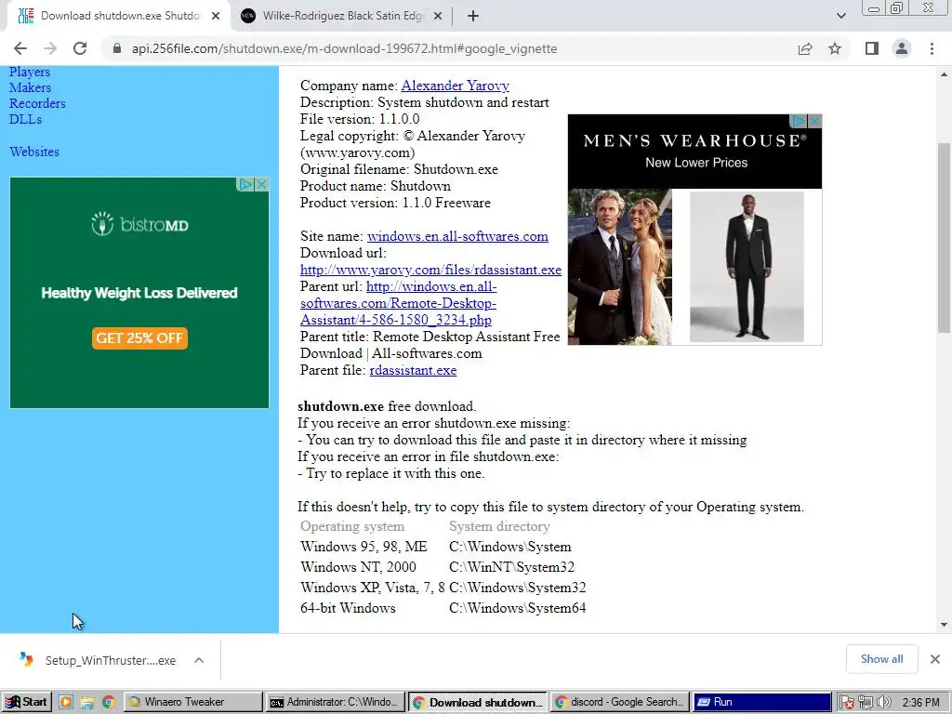Click the volume speaker tray icon

883,703
